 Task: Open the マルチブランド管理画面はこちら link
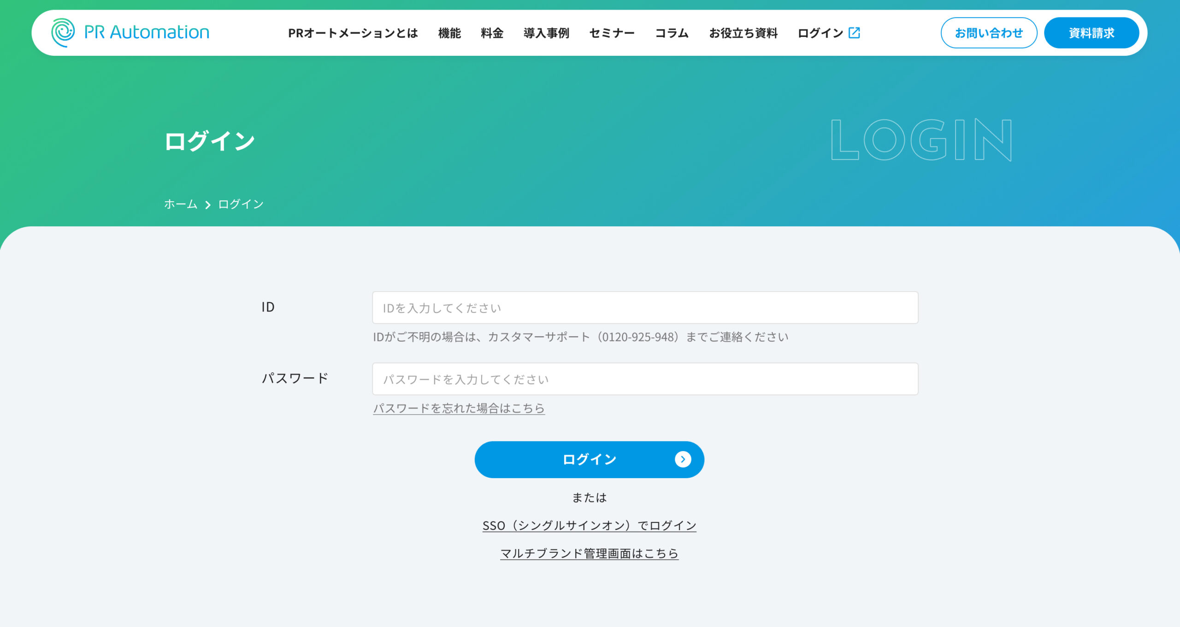[589, 553]
